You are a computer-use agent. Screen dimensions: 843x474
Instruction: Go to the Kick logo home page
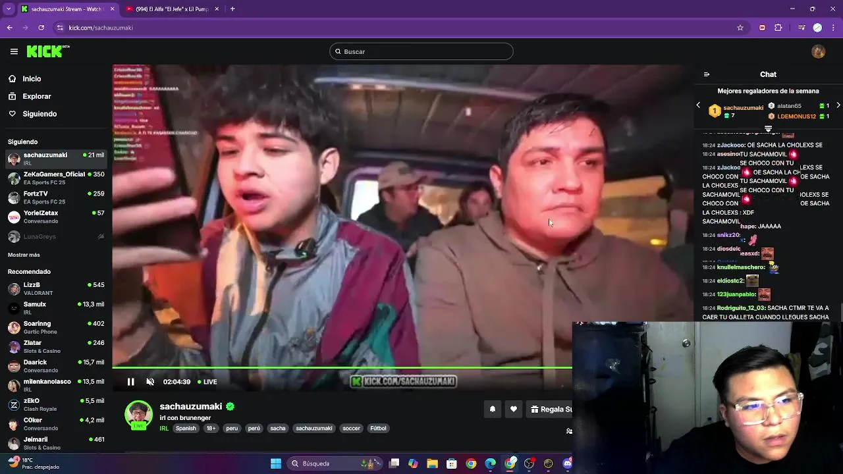click(48, 51)
